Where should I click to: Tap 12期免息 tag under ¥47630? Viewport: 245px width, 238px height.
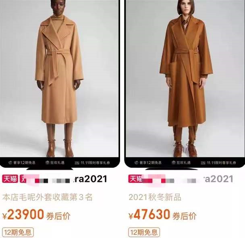pos(144,232)
